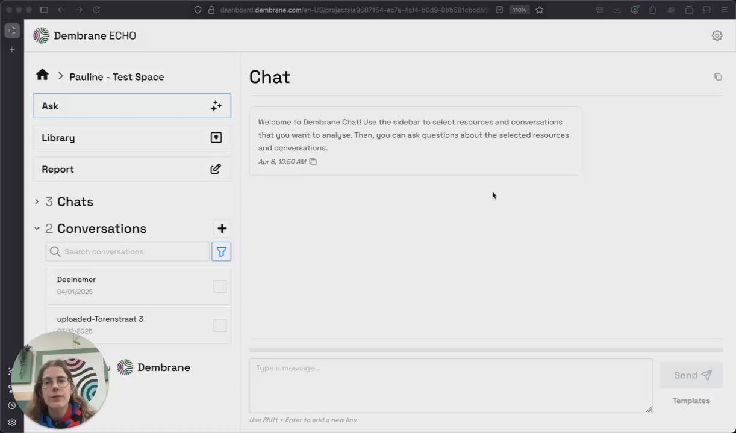Open the Deelnemer conversation
This screenshot has height=433, width=736.
click(139, 286)
